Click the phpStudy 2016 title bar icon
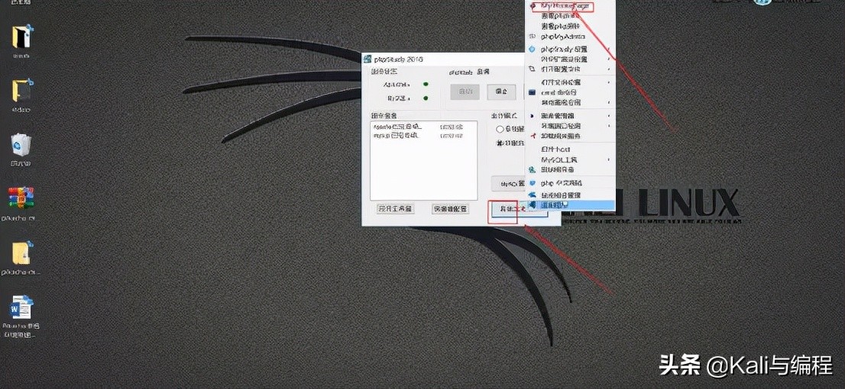 coord(367,58)
